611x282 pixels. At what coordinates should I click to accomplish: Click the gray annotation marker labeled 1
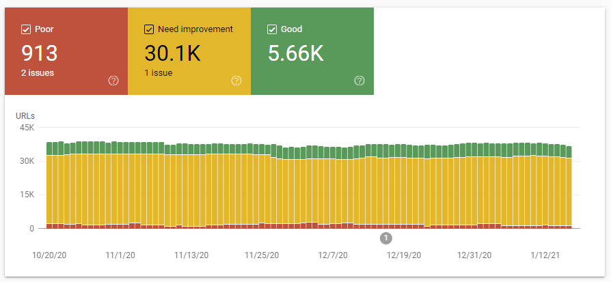[x=386, y=238]
